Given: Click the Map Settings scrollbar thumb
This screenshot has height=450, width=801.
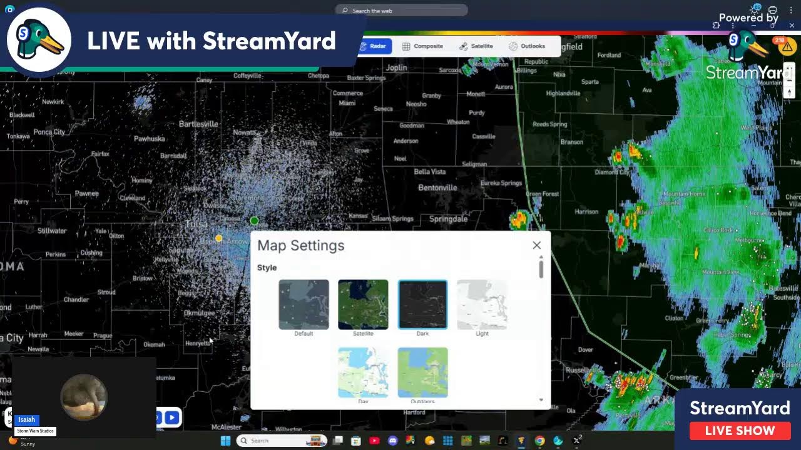Looking at the screenshot, I should click(541, 269).
